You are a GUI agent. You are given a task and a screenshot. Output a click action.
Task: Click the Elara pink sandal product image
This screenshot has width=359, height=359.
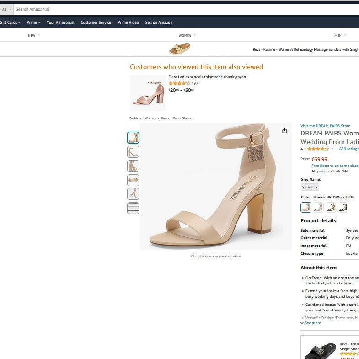[148, 93]
